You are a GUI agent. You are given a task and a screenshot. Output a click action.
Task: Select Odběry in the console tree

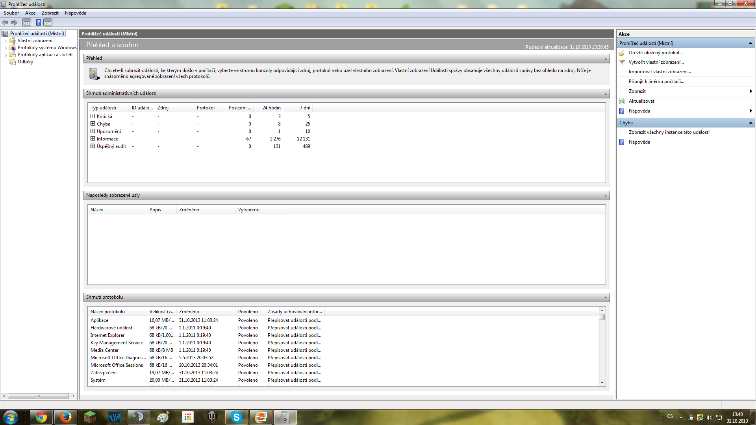25,62
